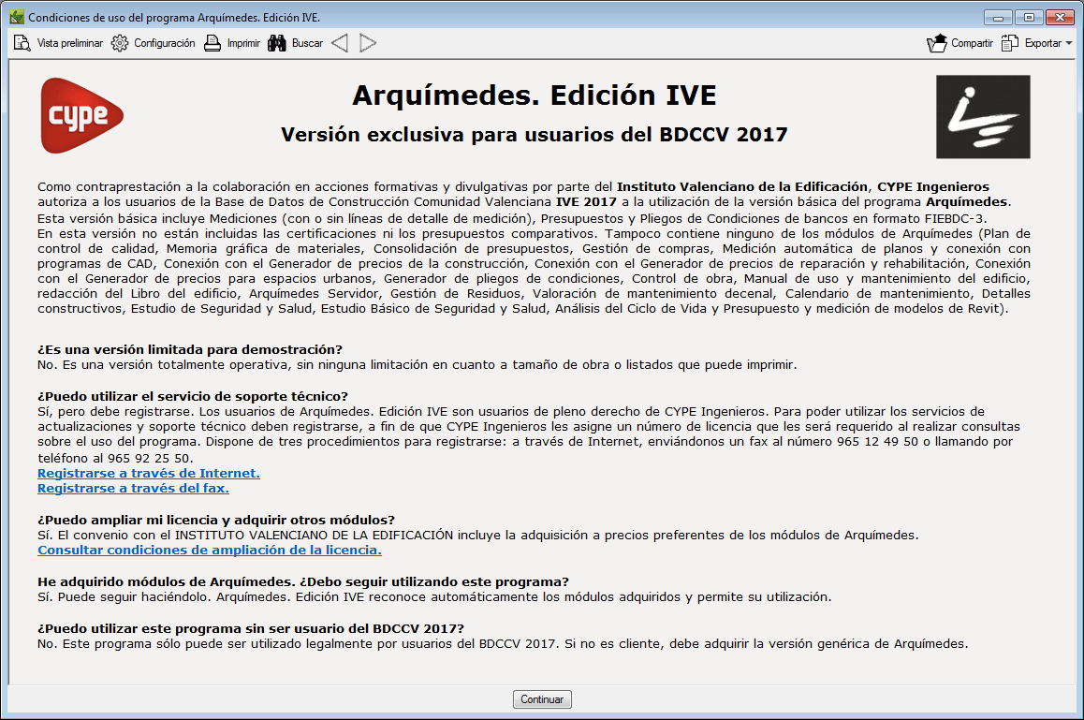Click subtitle "Versión exclusiva para usuarios del BDCCV 2017"
1084x720 pixels.
[535, 134]
